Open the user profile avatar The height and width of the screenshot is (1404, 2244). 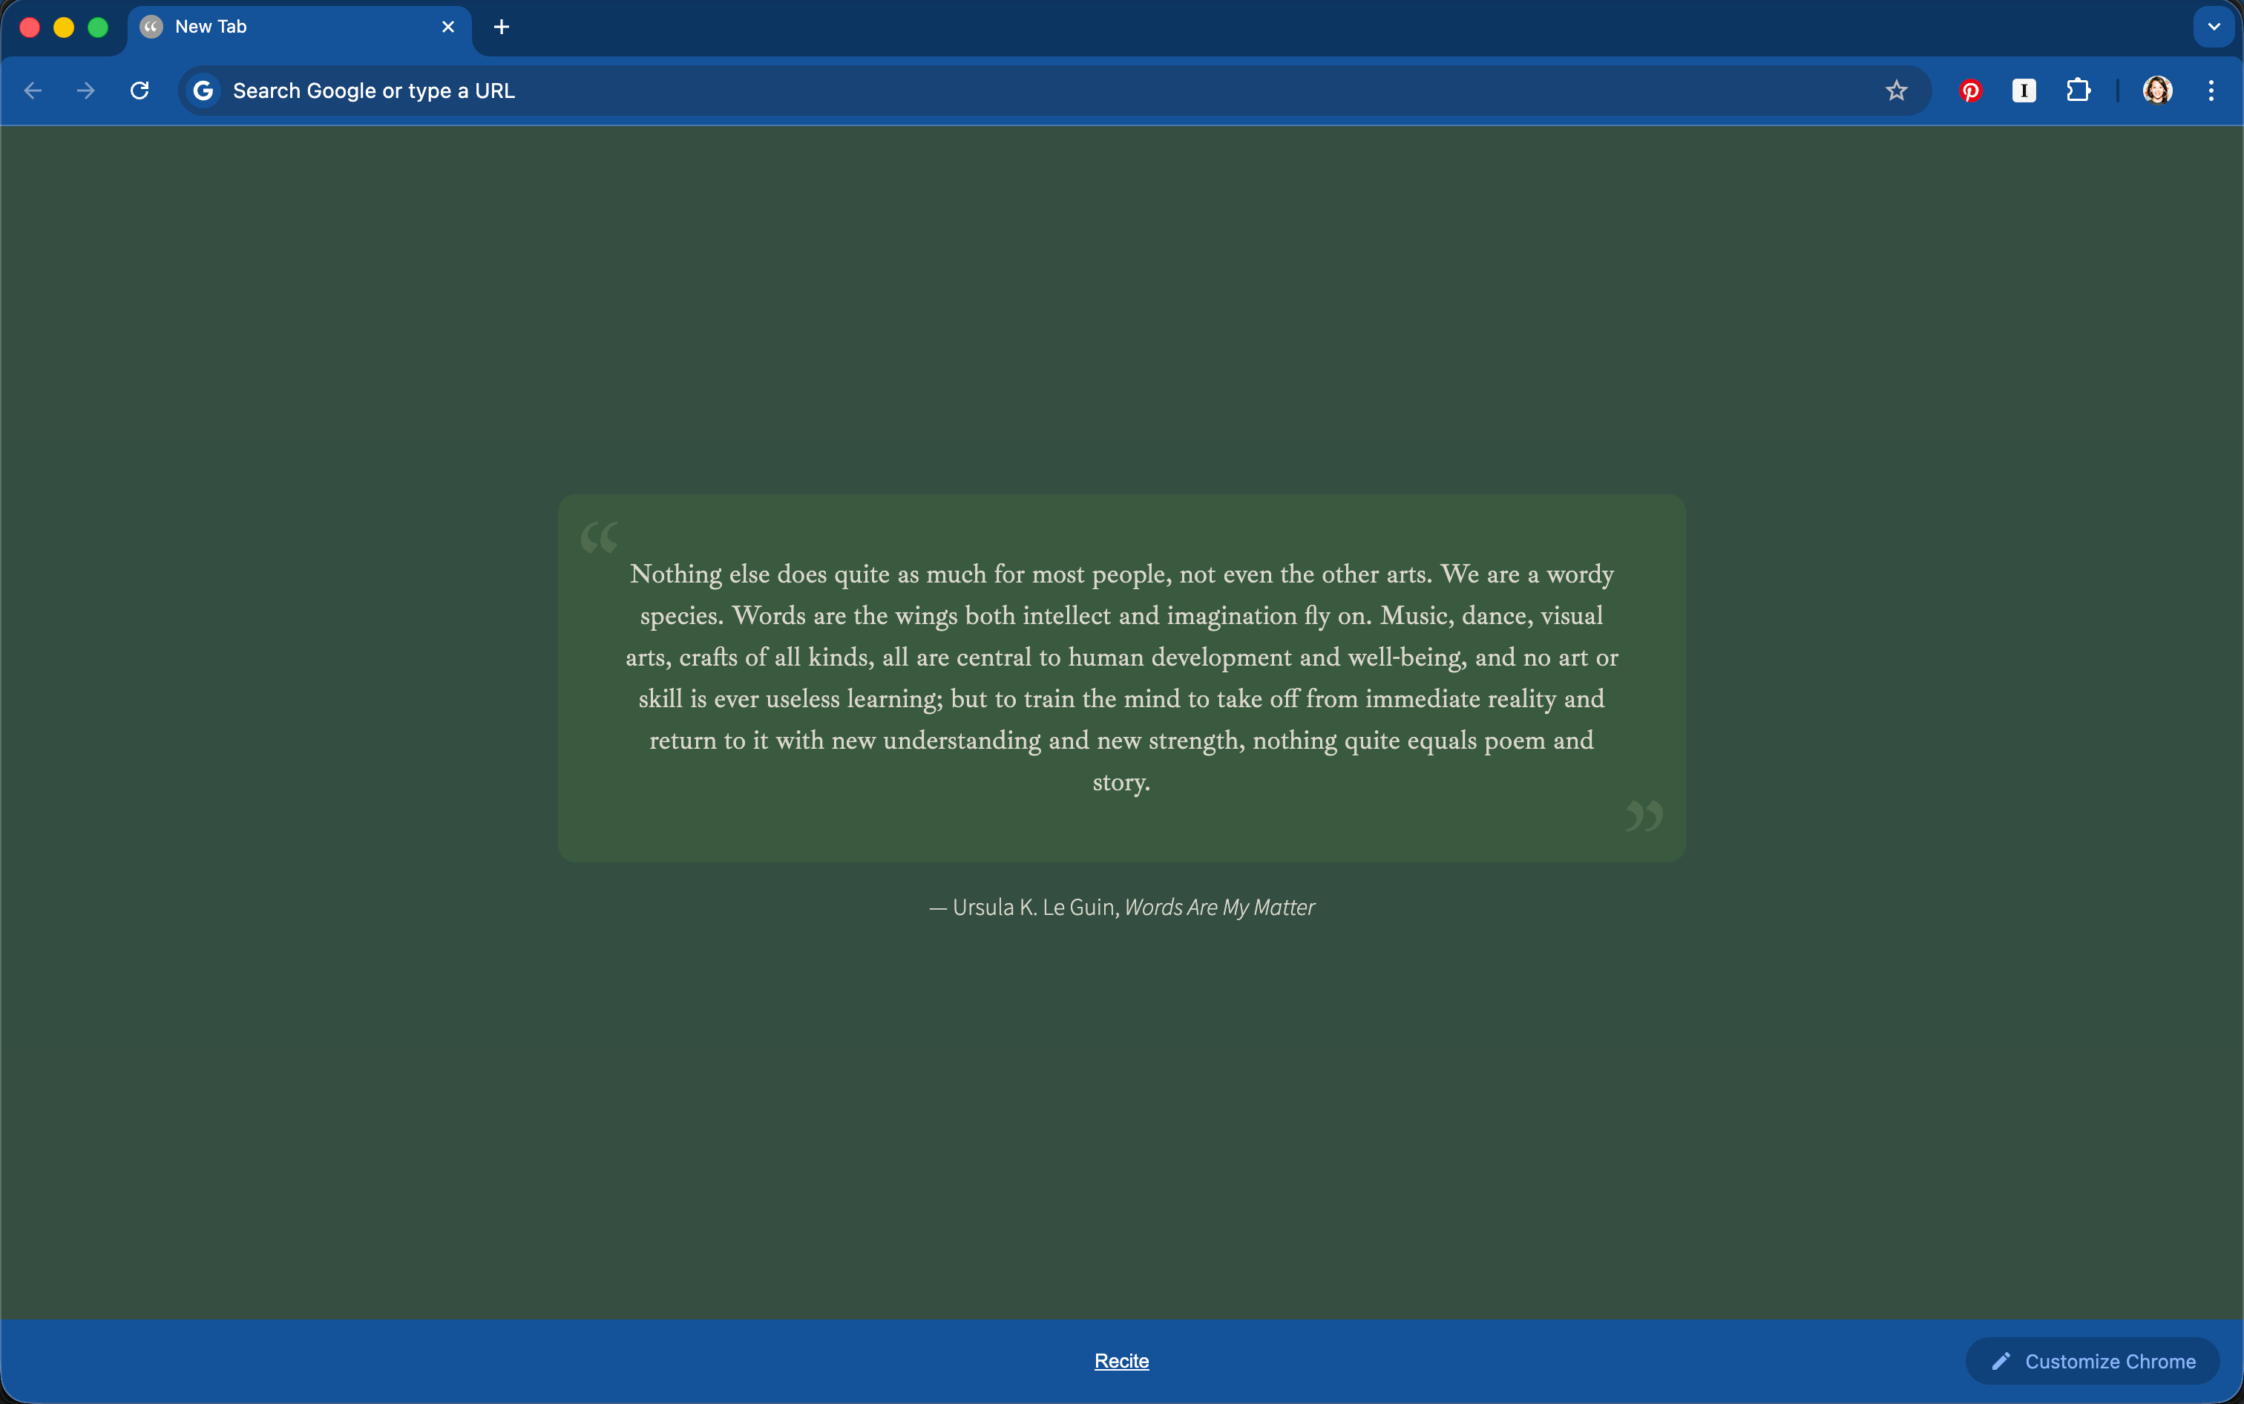pyautogui.click(x=2156, y=91)
